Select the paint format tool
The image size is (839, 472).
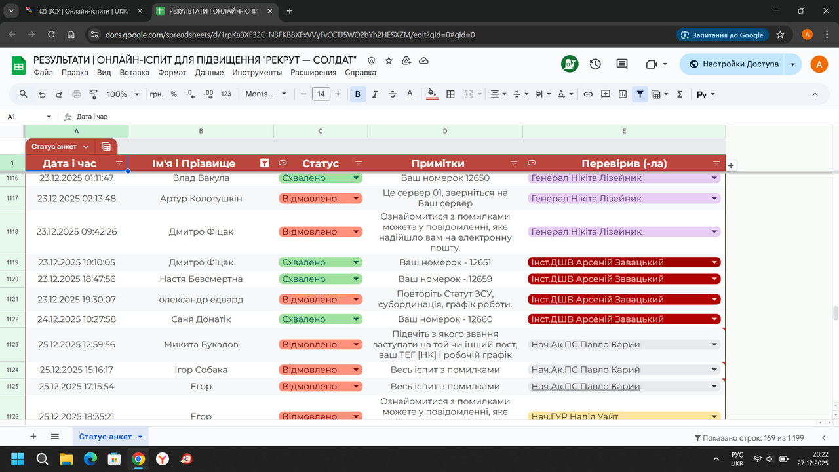coord(93,94)
